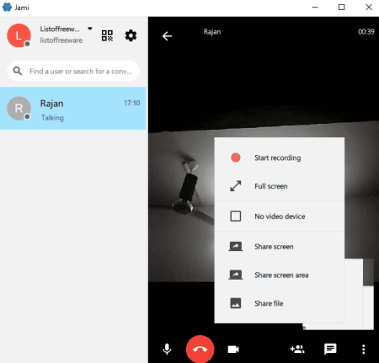Click the search magnifier icon
The image size is (379, 363).
pyautogui.click(x=18, y=71)
